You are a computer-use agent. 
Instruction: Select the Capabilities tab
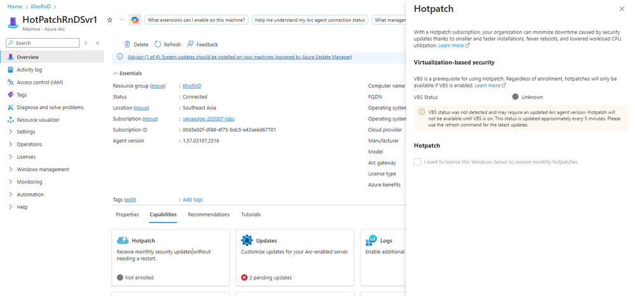163,214
